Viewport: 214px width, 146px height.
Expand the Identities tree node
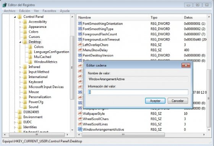click(15, 127)
